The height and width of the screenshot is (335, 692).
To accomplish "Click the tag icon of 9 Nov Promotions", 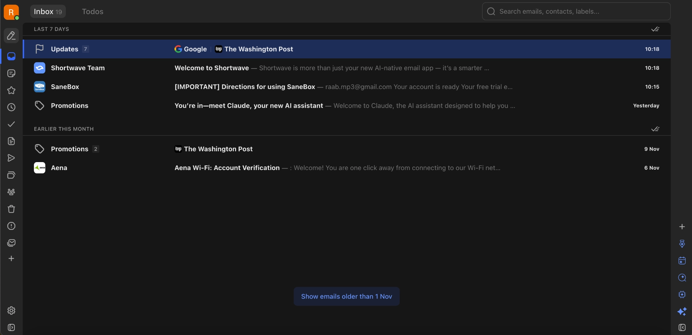I will click(40, 149).
